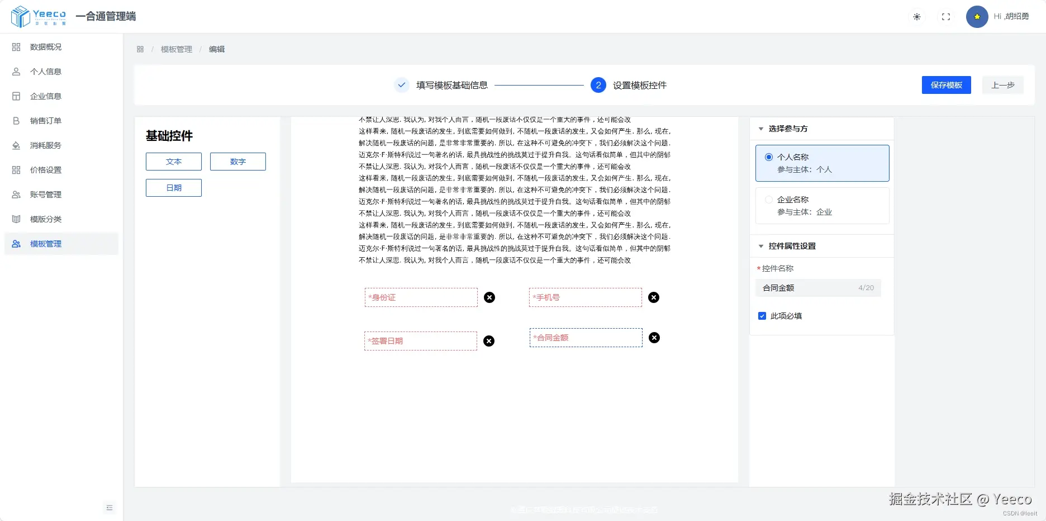Remove the 身份证 field with its X icon
The image size is (1046, 521).
pos(489,297)
